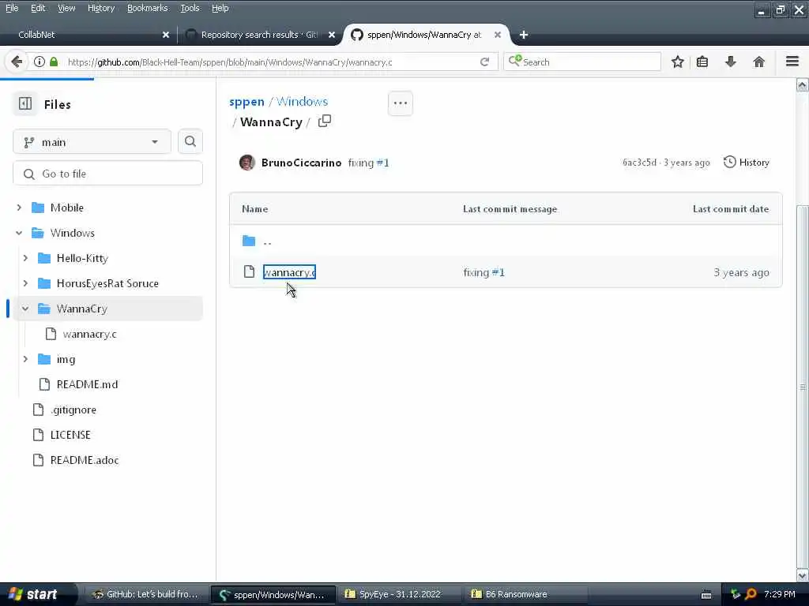Go to sppen repository breadcrumb
Image resolution: width=809 pixels, height=606 pixels.
pos(246,102)
